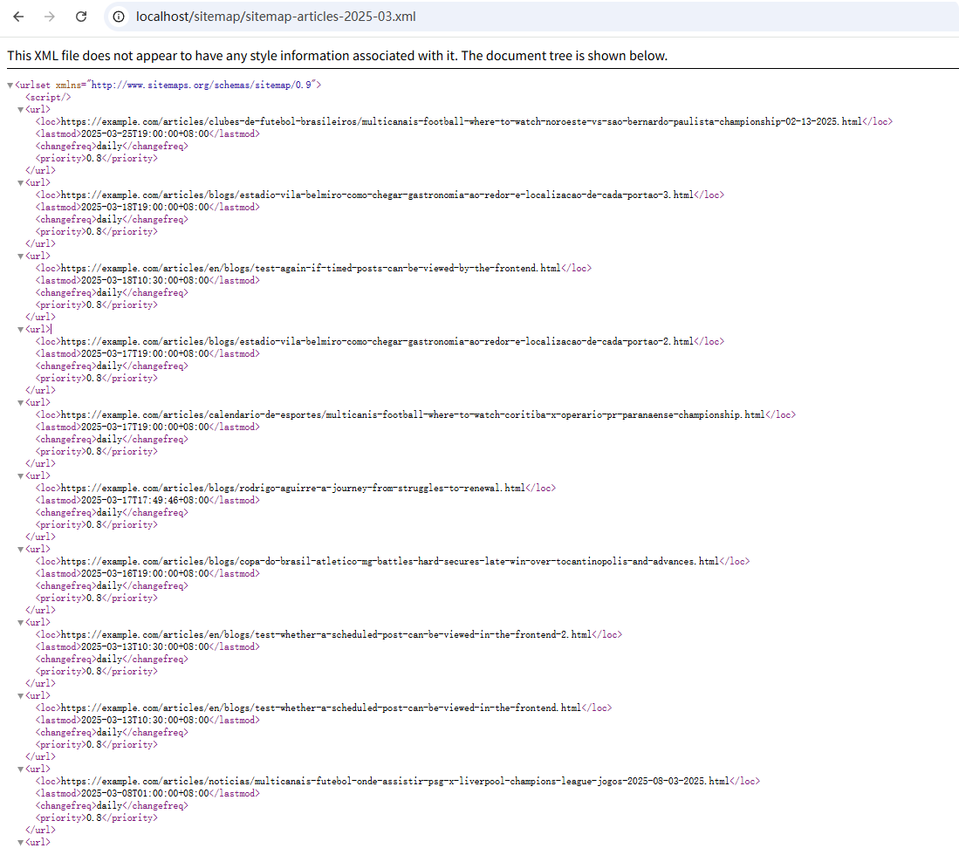Image resolution: width=959 pixels, height=848 pixels.
Task: Click the lastmod value 2025-03-08T01:00:00+08:00
Action: pos(145,794)
